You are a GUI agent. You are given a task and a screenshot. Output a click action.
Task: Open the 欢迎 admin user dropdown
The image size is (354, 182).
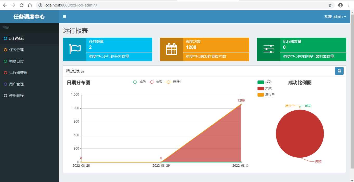coord(335,17)
